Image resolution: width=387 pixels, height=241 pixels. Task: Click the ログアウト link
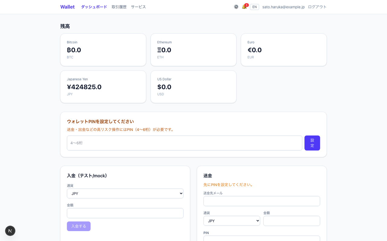[317, 7]
